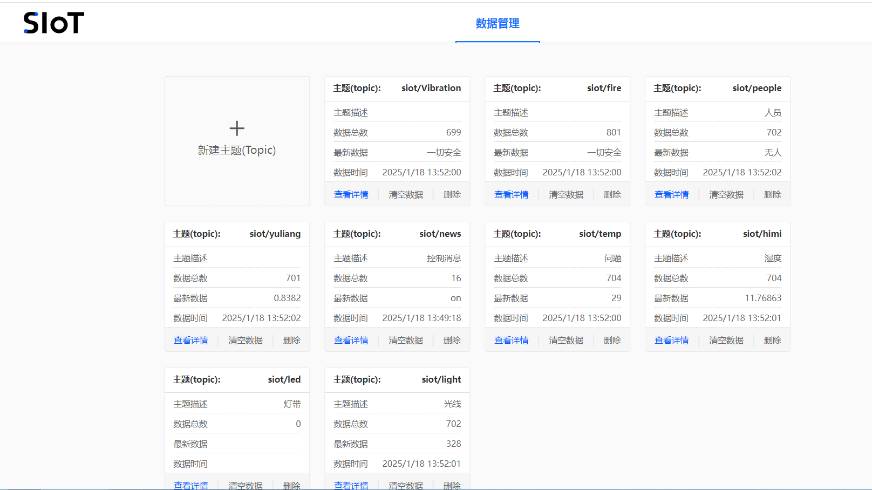Clear data for siot/temp topic

(566, 340)
